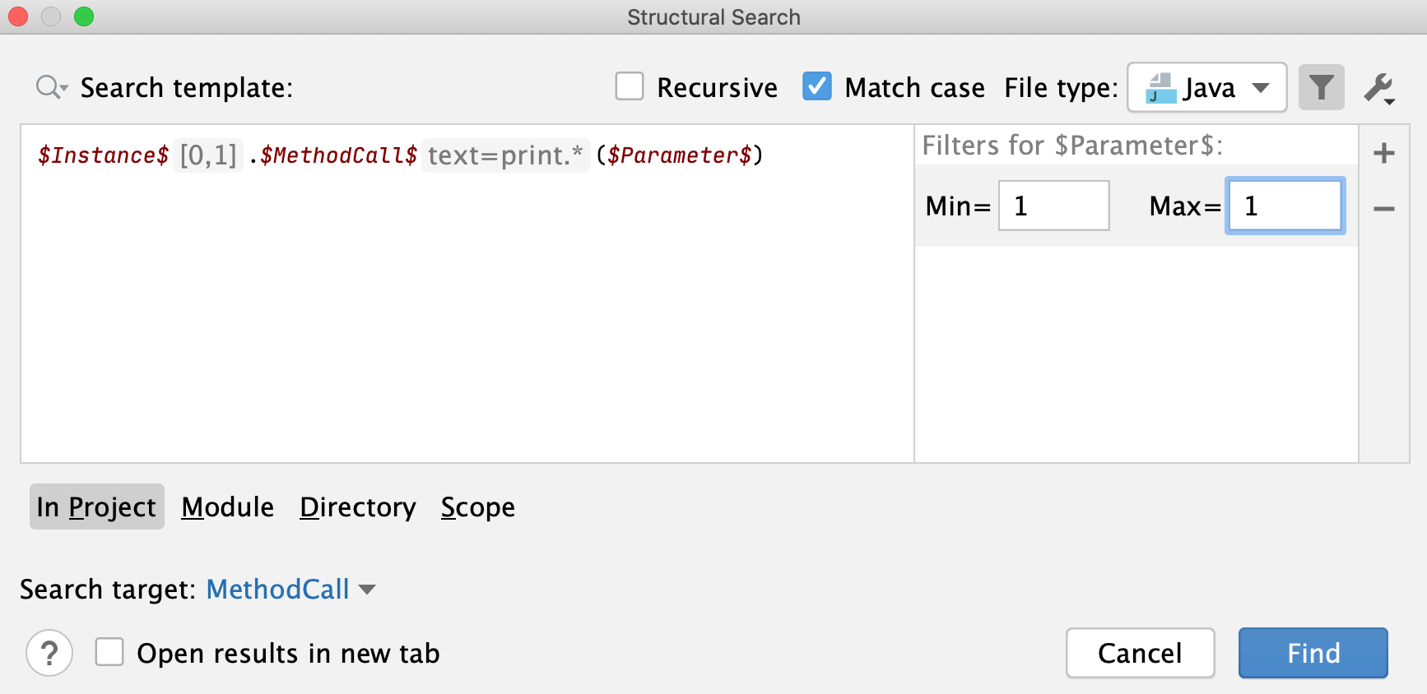Click the Max count input field
This screenshot has height=694, width=1427.
(x=1285, y=206)
